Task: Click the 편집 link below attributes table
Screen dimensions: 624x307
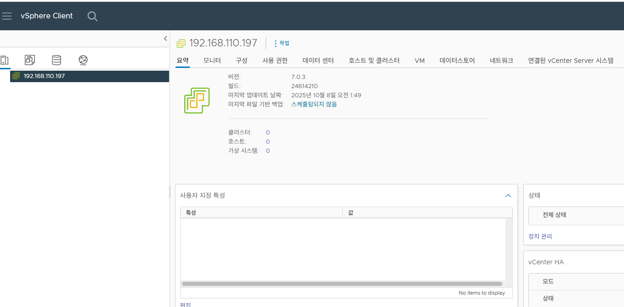Action: (185, 305)
